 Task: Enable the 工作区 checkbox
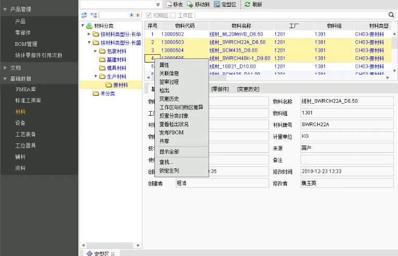173,15
